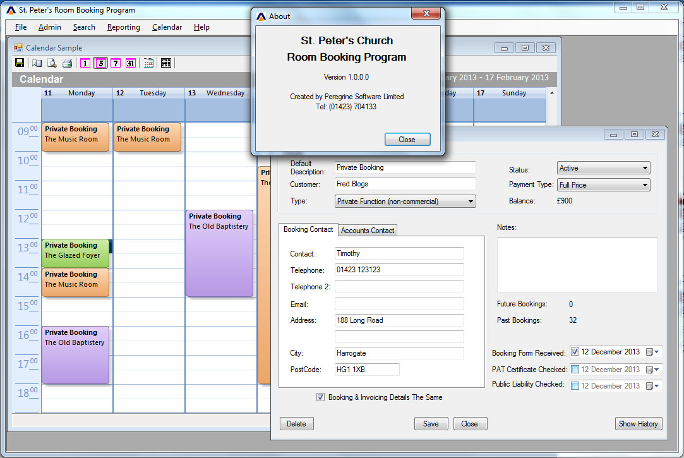Toggle Booking & Invoicing Details The Same
The width and height of the screenshot is (684, 458).
(321, 397)
